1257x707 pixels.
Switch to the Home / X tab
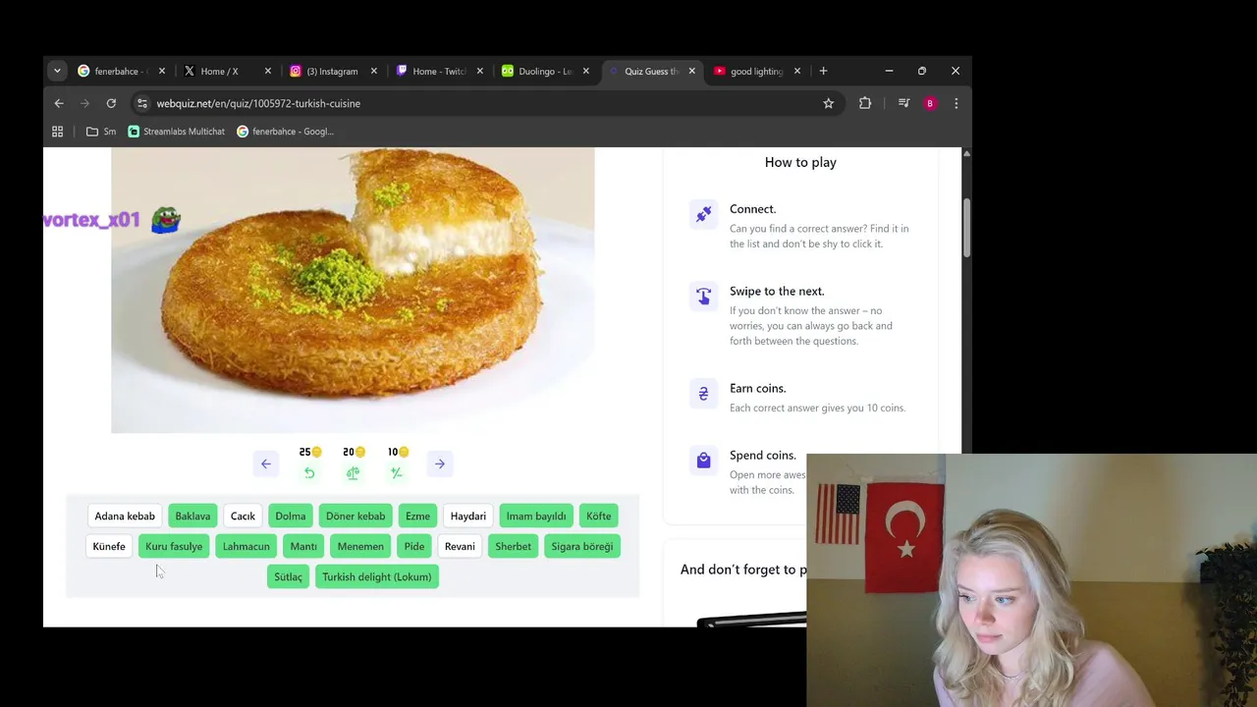(226, 71)
